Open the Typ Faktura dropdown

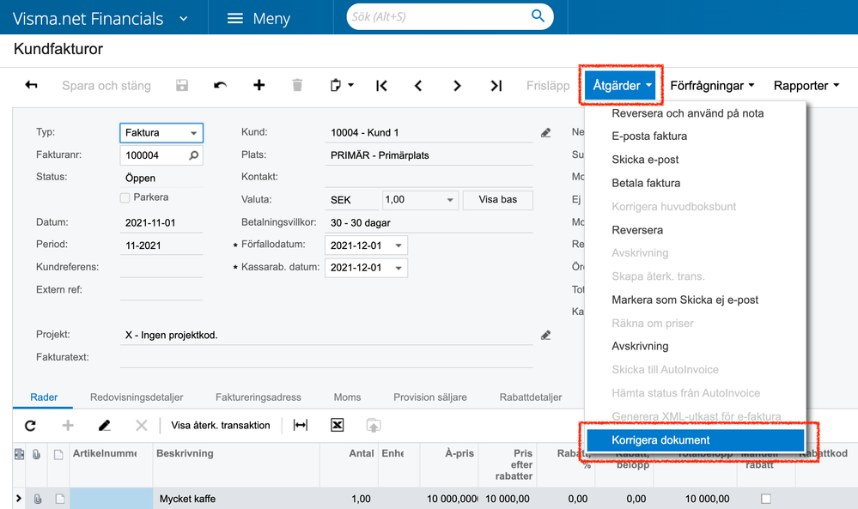[194, 133]
